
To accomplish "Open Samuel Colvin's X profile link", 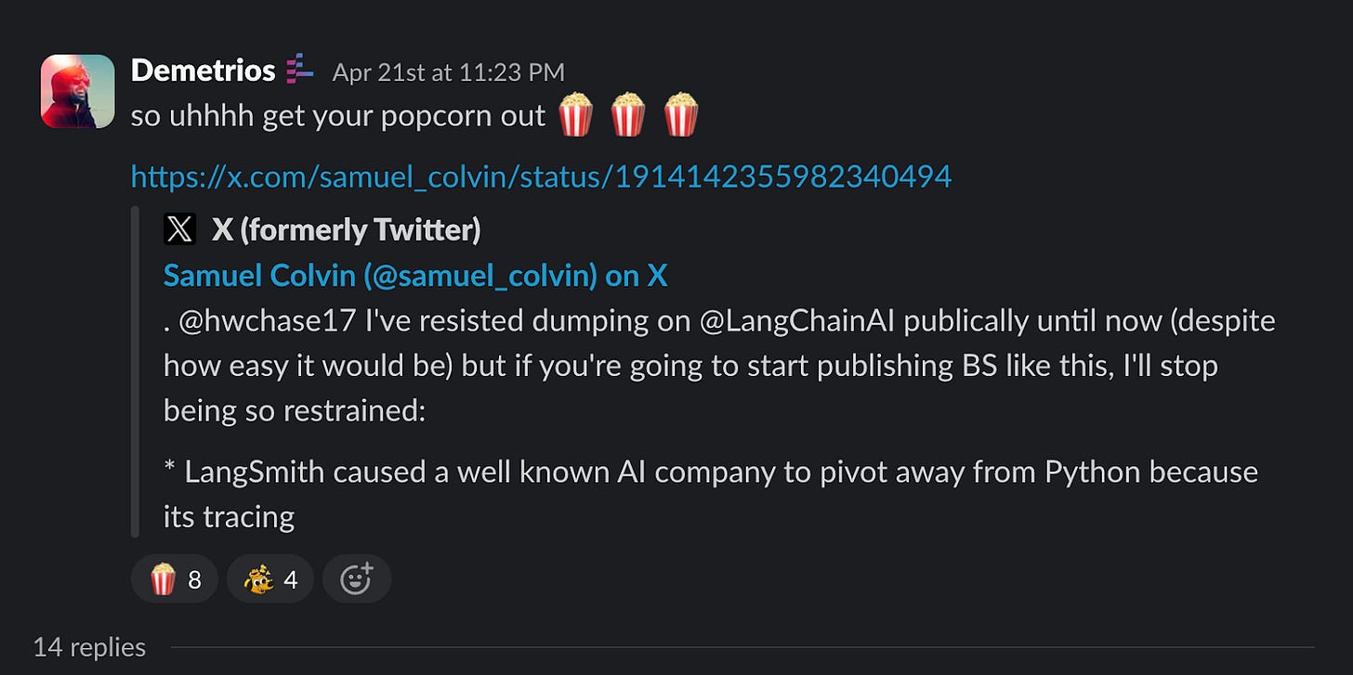I will (x=415, y=275).
